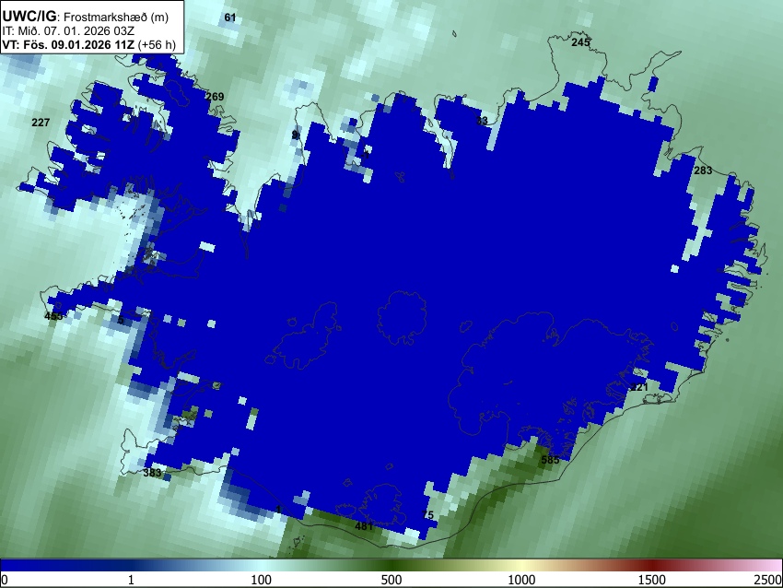Click the map value 33 on north coast

(x=482, y=121)
